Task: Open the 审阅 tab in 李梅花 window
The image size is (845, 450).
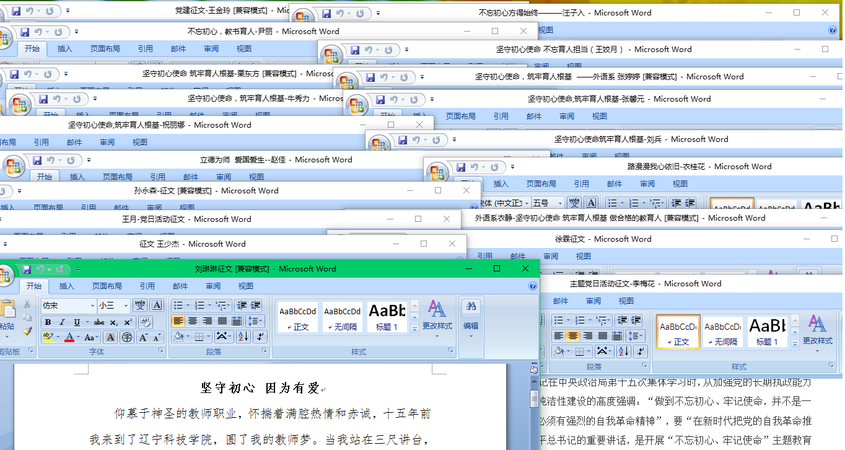Action: coord(593,301)
